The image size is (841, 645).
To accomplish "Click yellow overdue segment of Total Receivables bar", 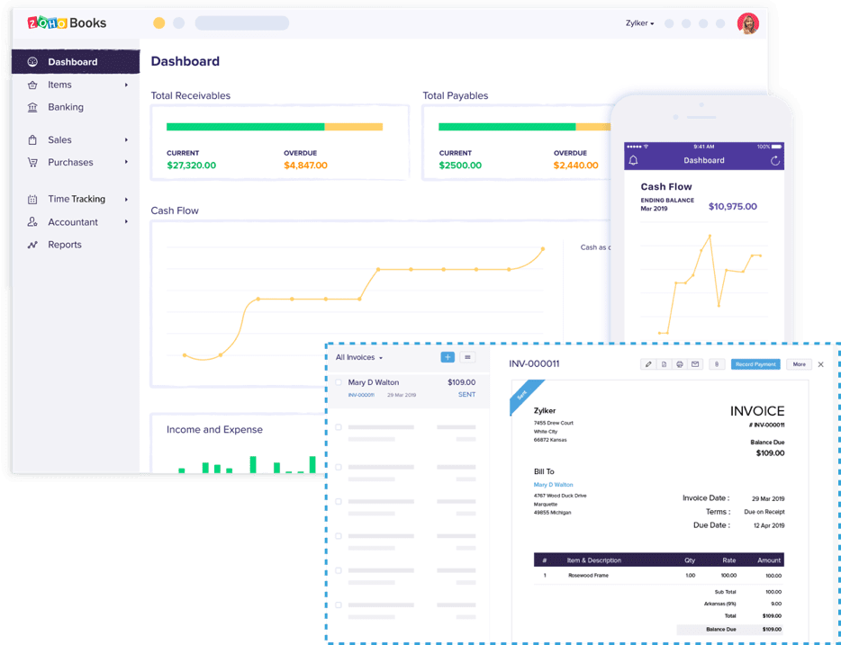I will click(x=354, y=127).
